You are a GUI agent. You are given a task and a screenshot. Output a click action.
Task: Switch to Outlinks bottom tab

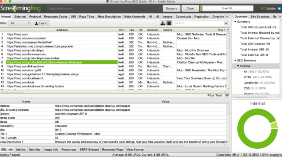point(35,150)
